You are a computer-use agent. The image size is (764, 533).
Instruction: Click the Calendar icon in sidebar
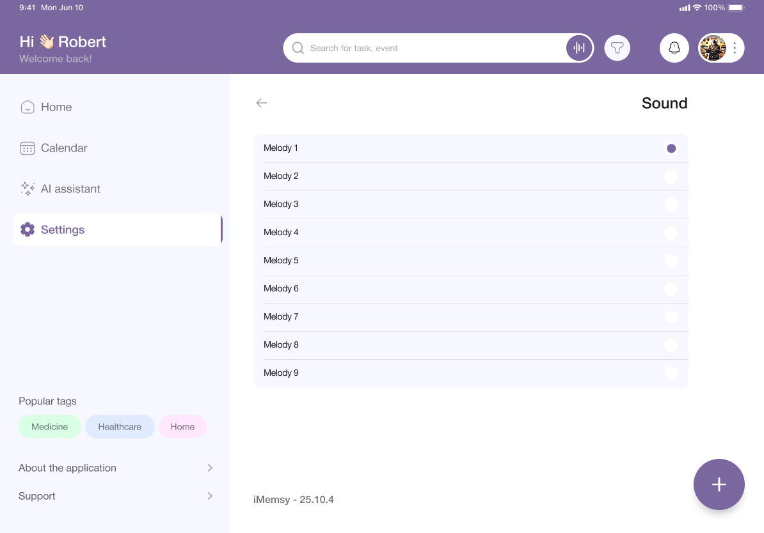[x=27, y=148]
